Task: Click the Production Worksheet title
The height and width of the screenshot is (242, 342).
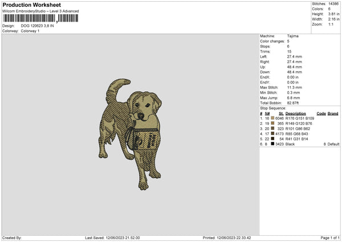Action: pos(31,5)
